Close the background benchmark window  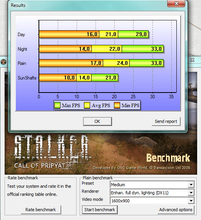[x=192, y=60]
